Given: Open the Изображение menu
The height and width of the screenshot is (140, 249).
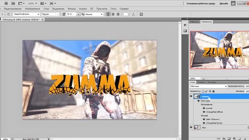Looking at the screenshot, I should [x=32, y=9].
